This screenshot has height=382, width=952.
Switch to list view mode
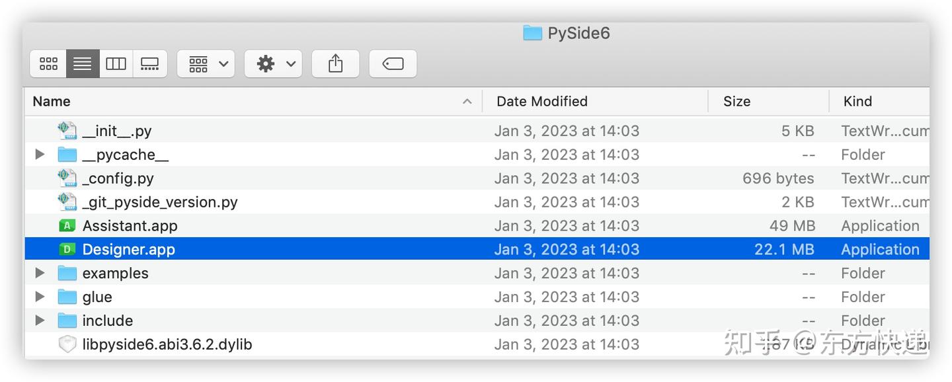[83, 63]
